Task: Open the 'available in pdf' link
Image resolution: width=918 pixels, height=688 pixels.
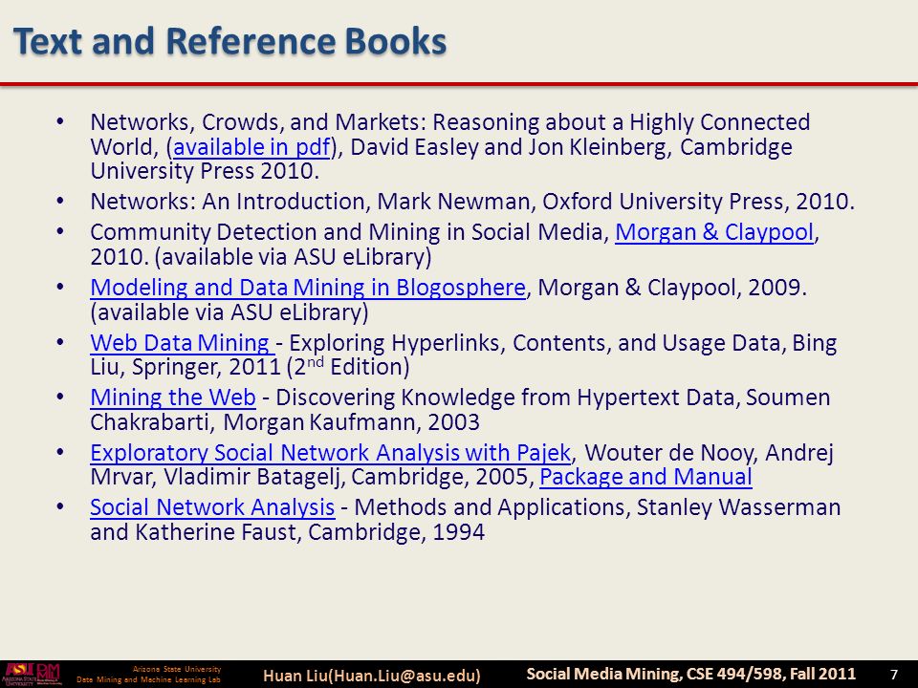Action: click(252, 147)
